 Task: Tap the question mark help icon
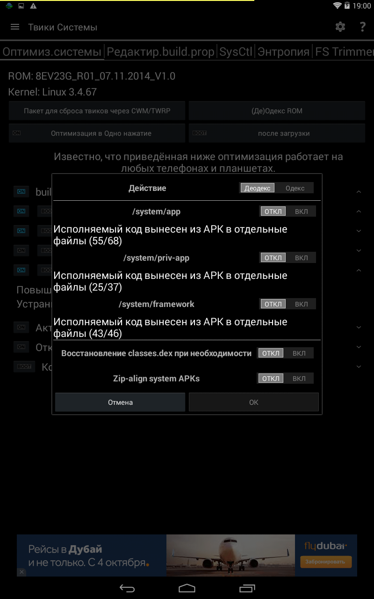[x=362, y=27]
